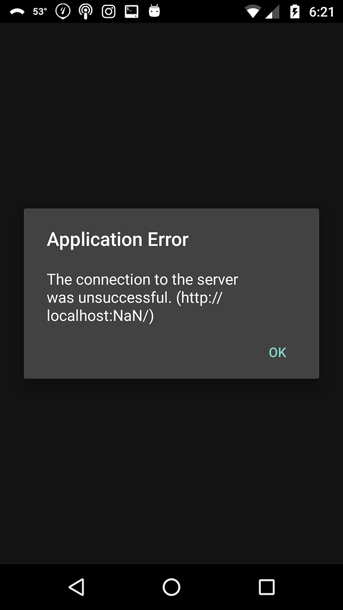Tap the localhost:NaN/ text in the message

pos(100,316)
